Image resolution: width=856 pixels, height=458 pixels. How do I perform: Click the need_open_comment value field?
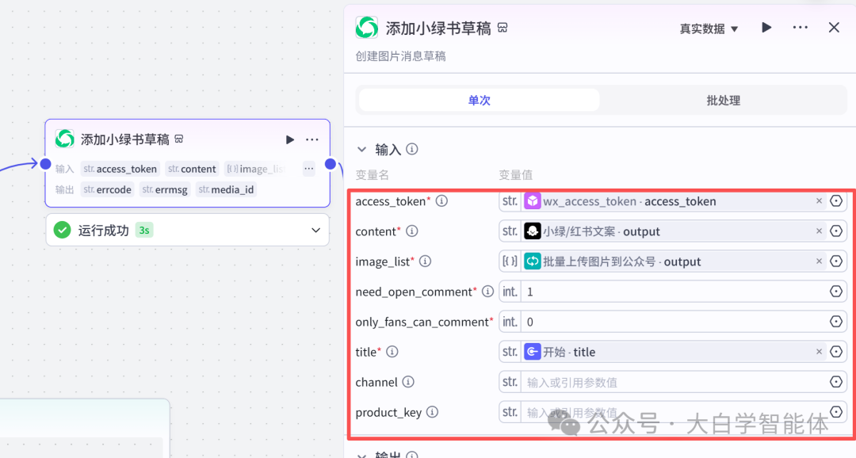tap(674, 292)
